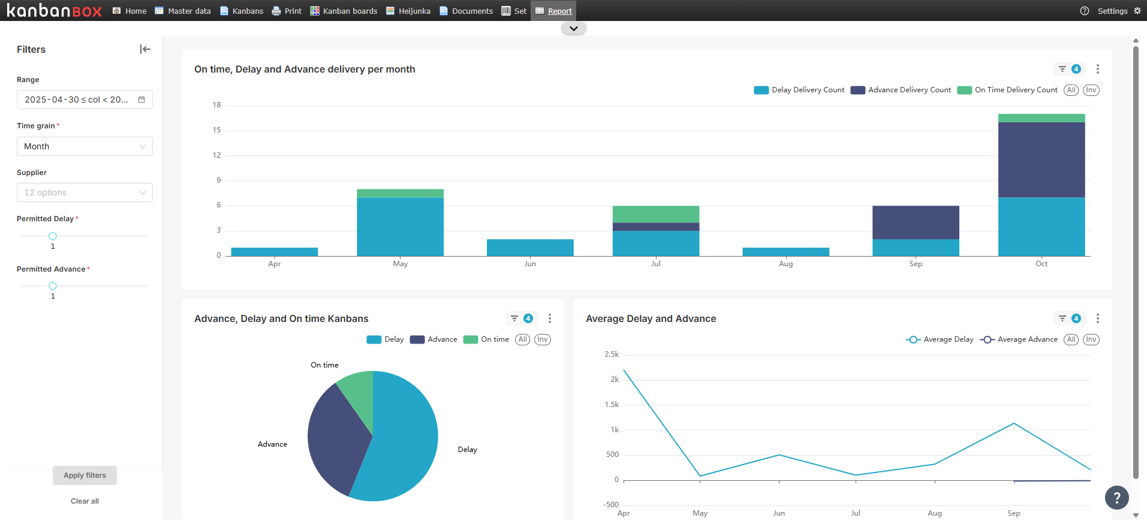Open three-dot menu on Kanbans pie chart
The width and height of the screenshot is (1147, 527).
[549, 318]
